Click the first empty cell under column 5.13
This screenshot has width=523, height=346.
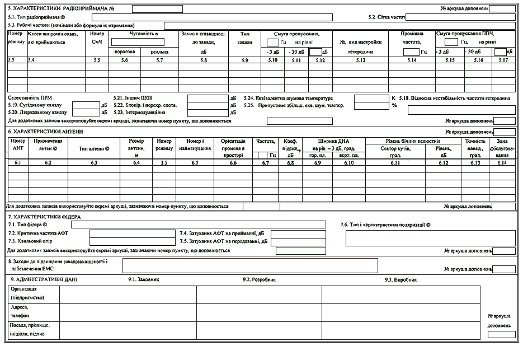tap(360, 66)
